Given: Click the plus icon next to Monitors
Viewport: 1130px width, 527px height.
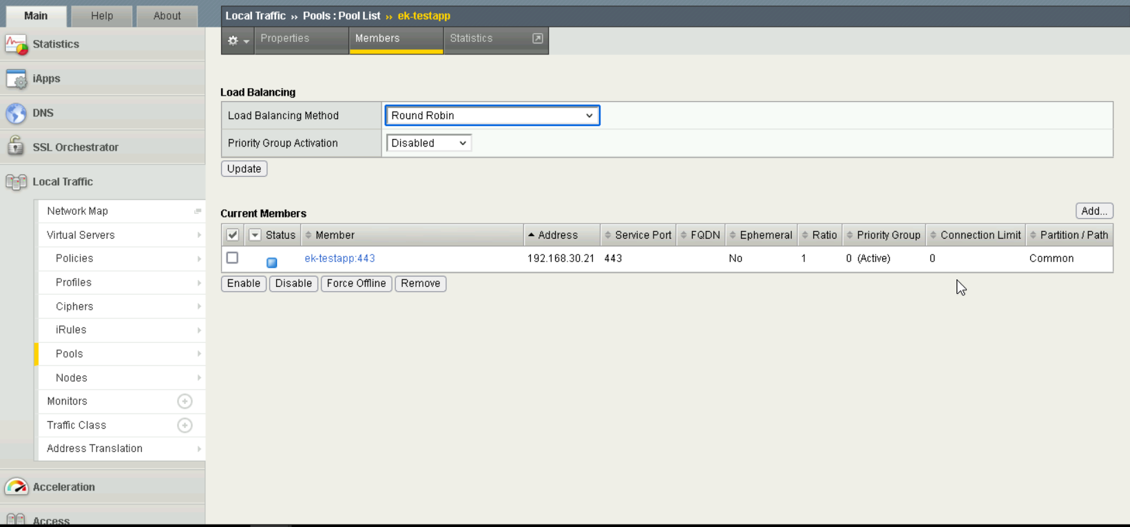Looking at the screenshot, I should pos(185,401).
